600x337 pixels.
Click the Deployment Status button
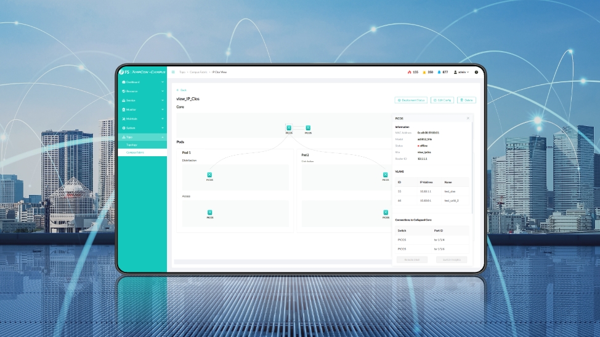click(411, 100)
